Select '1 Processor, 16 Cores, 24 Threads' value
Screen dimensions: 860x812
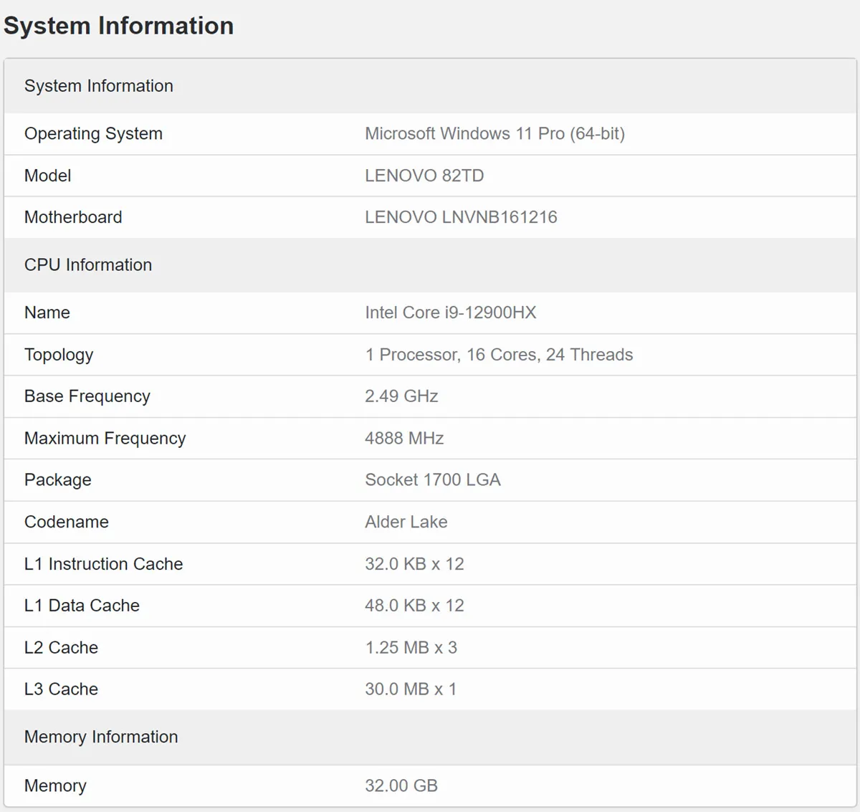pyautogui.click(x=499, y=355)
